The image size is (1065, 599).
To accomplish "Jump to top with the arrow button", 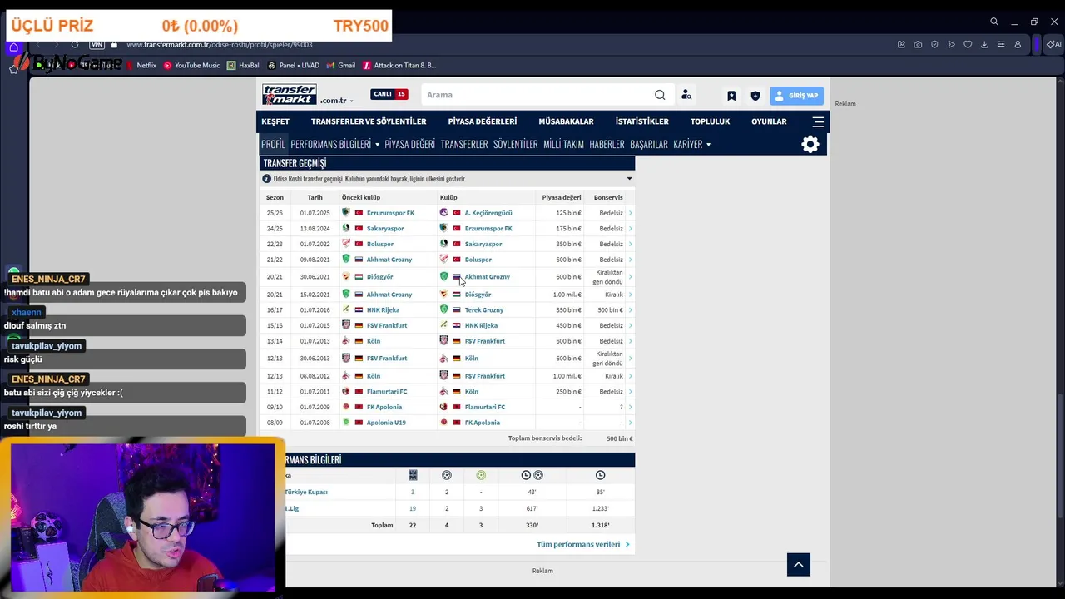I will tap(799, 565).
